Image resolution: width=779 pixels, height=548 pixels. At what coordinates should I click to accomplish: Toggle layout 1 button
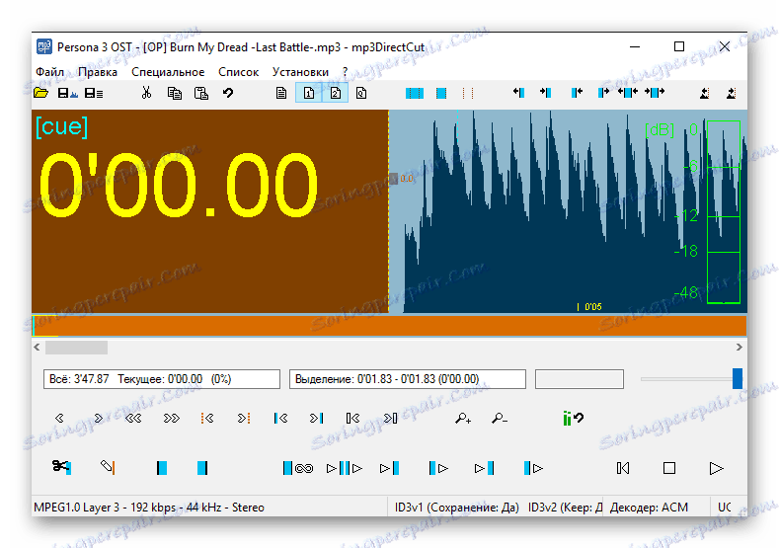click(308, 93)
